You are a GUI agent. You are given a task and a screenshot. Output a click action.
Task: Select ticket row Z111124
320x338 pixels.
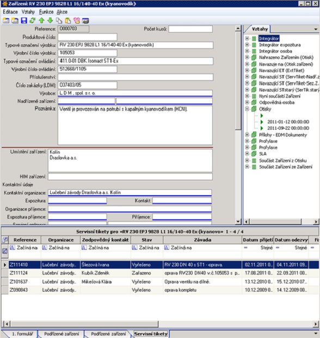coord(160,273)
